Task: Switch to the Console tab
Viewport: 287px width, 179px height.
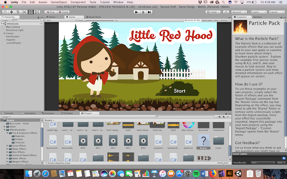Action: [x=8, y=113]
